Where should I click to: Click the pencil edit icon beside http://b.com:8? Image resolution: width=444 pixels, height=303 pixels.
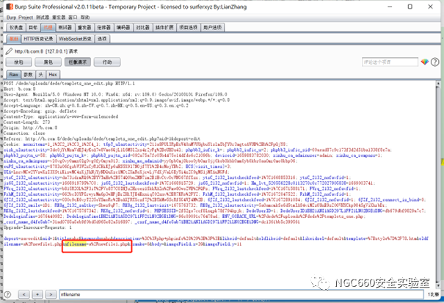pyautogui.click(x=9, y=51)
